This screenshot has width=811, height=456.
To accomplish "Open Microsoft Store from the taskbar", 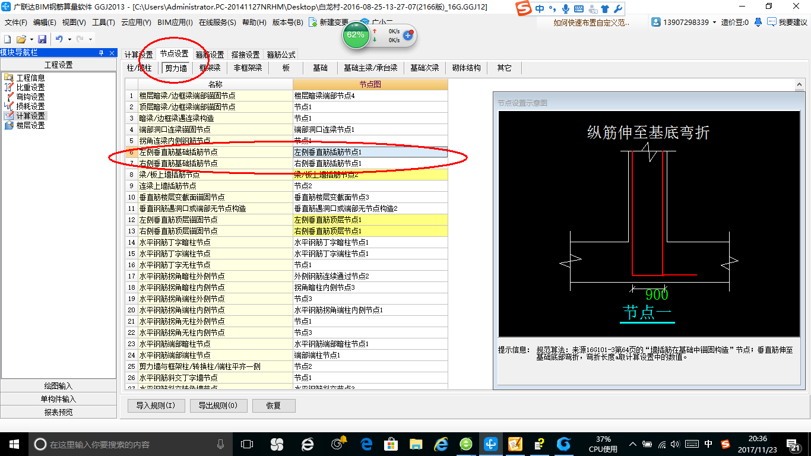I will [391, 444].
